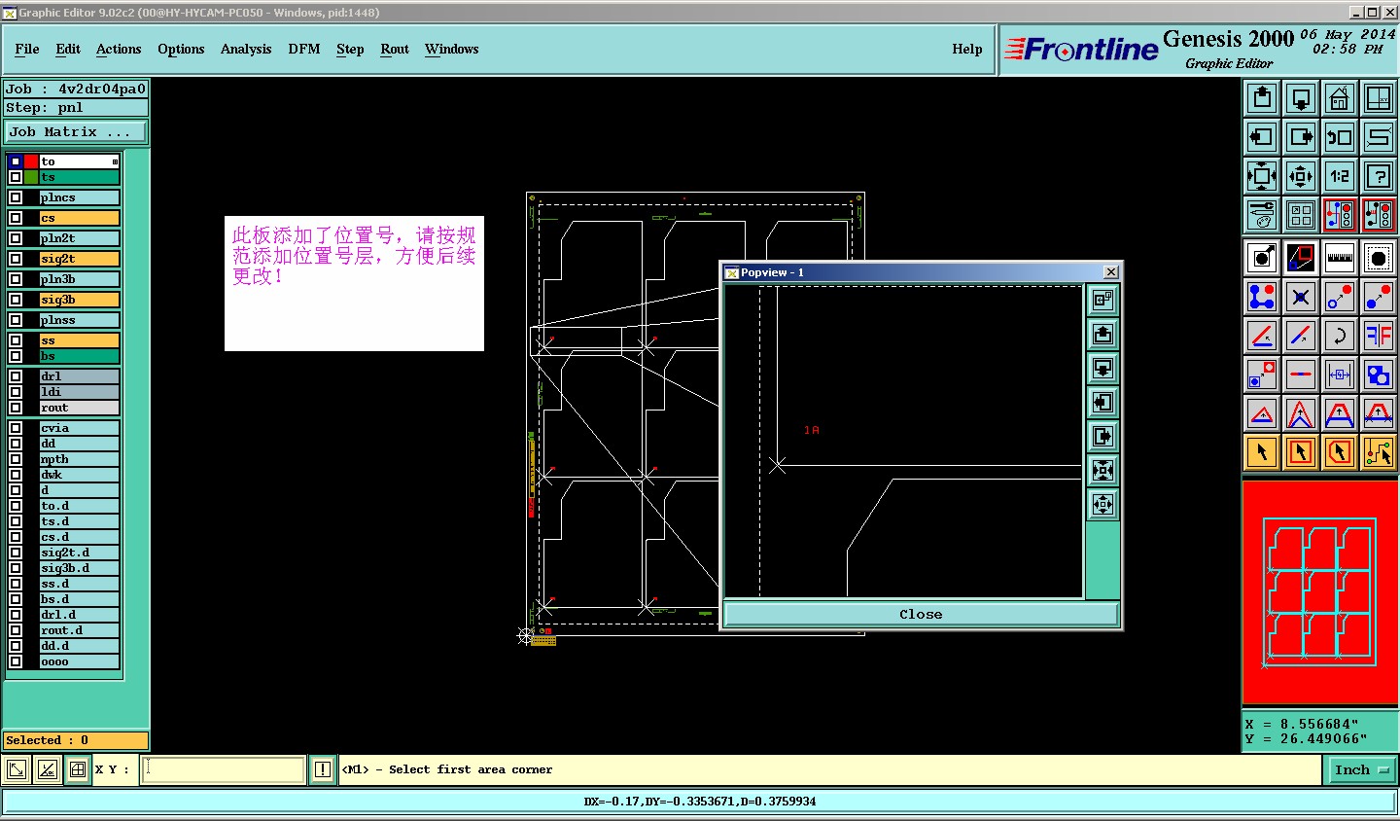This screenshot has height=821, width=1400.
Task: Select the polygon area select tool
Action: [x=1340, y=452]
